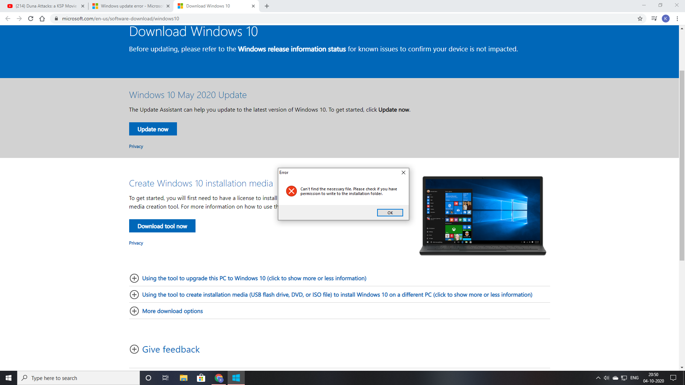Change the ENG input language
Viewport: 685px width, 385px height.
[x=634, y=378]
